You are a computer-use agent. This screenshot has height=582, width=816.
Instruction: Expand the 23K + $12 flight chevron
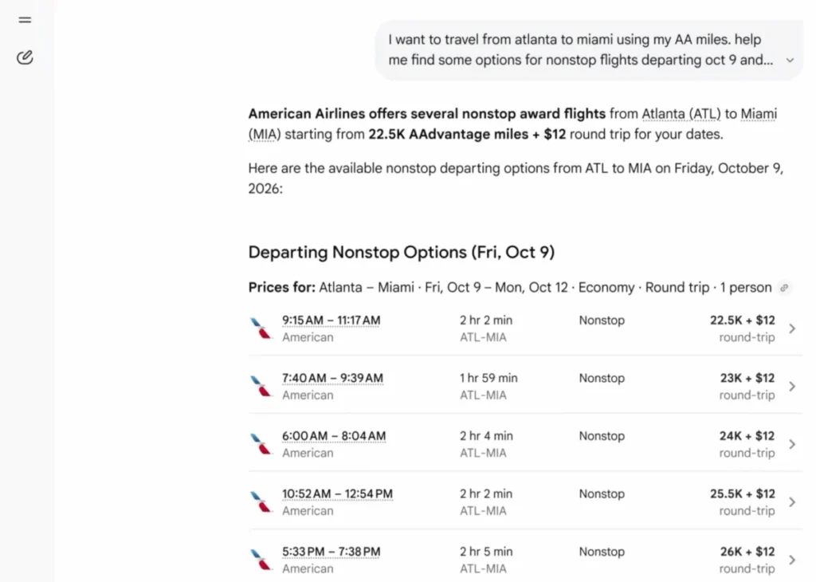click(x=792, y=386)
